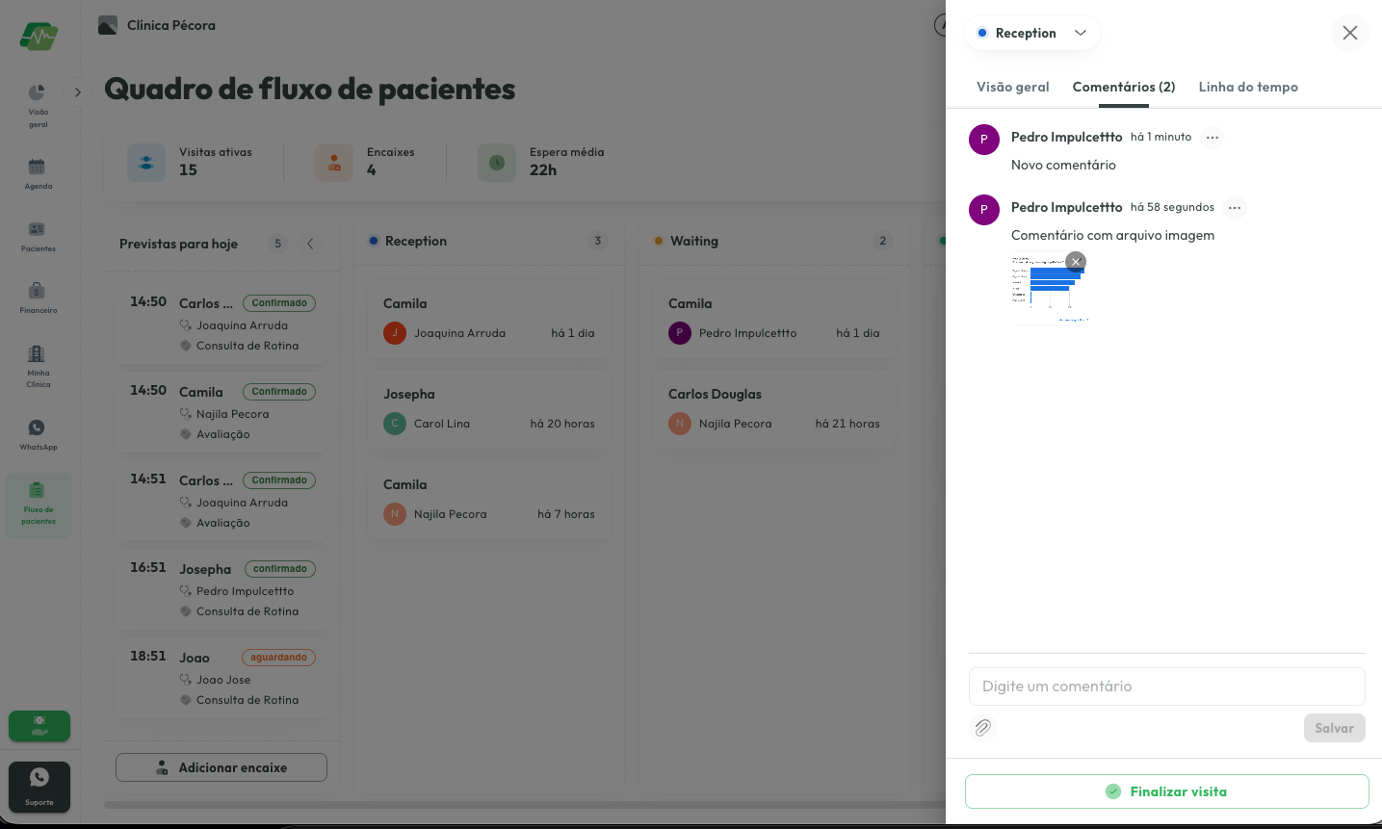This screenshot has height=829, width=1382.
Task: Click Adicionar encaixe button
Action: click(222, 767)
